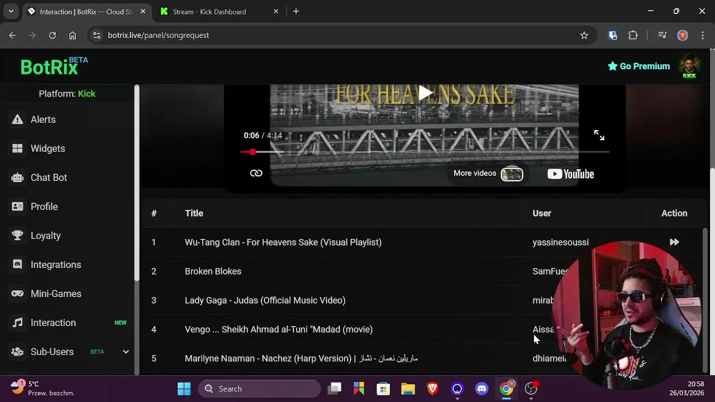Click the User column header

(542, 213)
